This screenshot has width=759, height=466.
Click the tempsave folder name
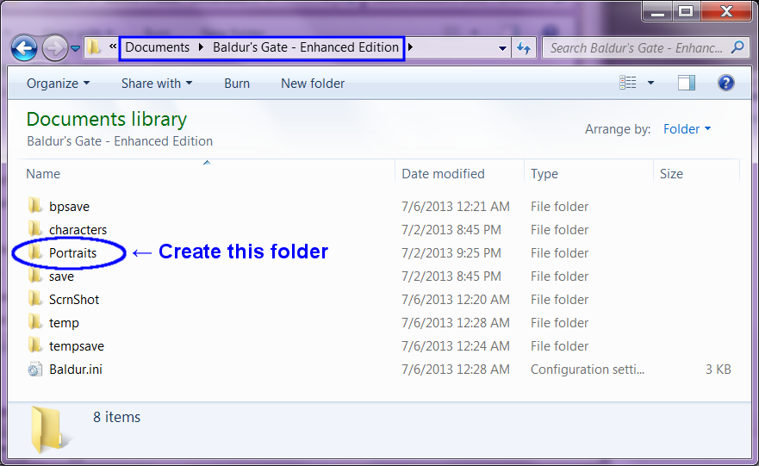77,346
